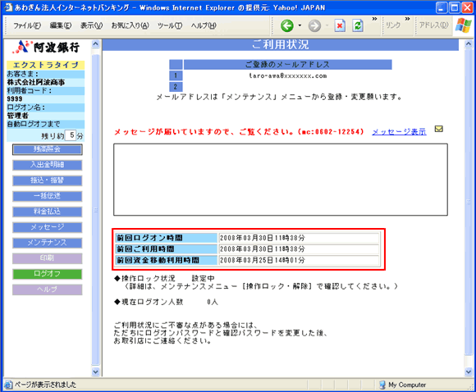476x392 pixels.
Task: Click the 振込・振替 sidebar button
Action: tap(47, 180)
